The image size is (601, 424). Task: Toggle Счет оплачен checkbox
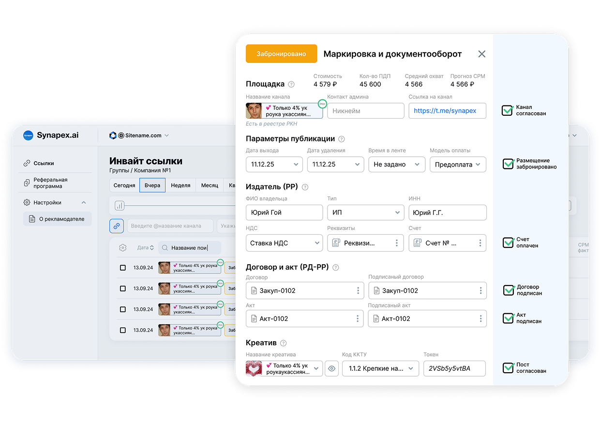[508, 242]
